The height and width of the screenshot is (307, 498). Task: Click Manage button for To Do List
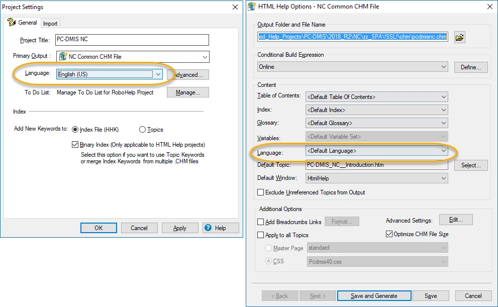(x=188, y=92)
